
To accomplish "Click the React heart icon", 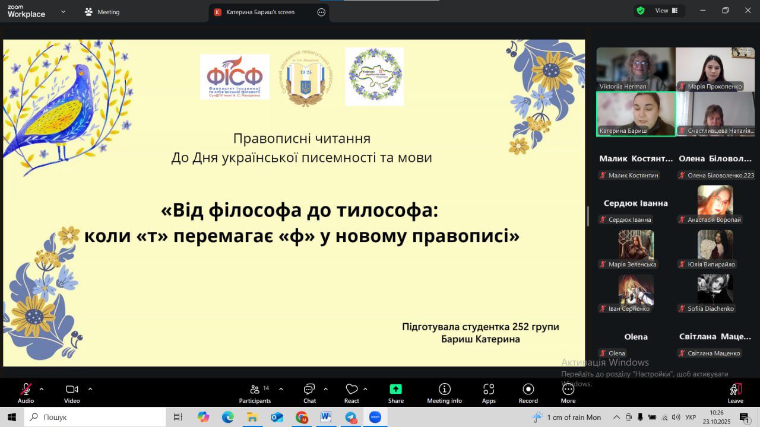I will [x=351, y=393].
